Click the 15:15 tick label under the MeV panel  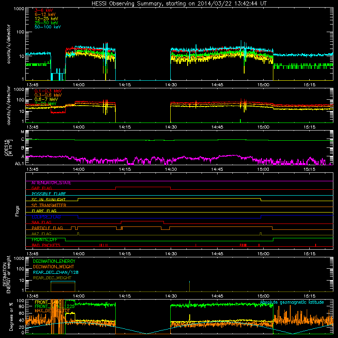click(x=309, y=127)
